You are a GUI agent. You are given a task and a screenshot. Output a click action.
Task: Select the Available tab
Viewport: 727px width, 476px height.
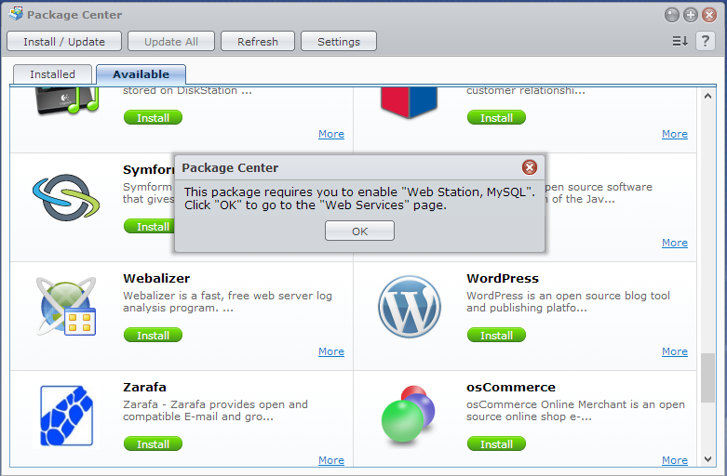141,74
